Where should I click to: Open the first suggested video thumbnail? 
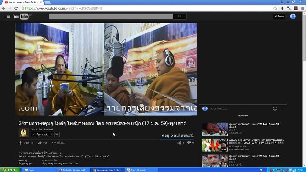215,129
